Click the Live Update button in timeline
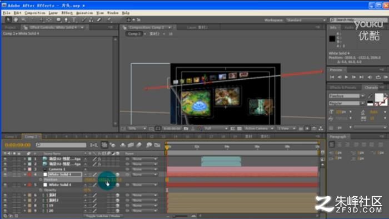 (104, 145)
